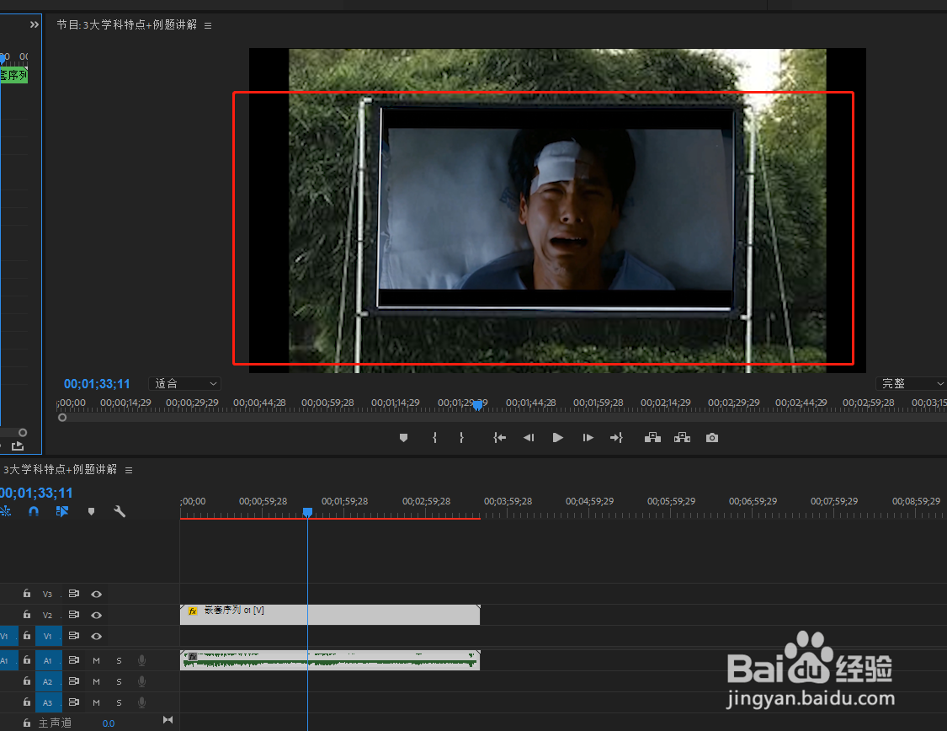Select nested sequence clip 嵌套序列 01 [V]
Image resolution: width=947 pixels, height=731 pixels.
pyautogui.click(x=330, y=615)
